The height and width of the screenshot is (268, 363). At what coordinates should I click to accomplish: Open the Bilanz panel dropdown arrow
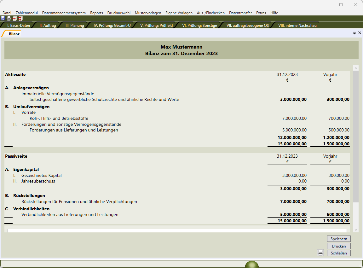[x=354, y=33]
